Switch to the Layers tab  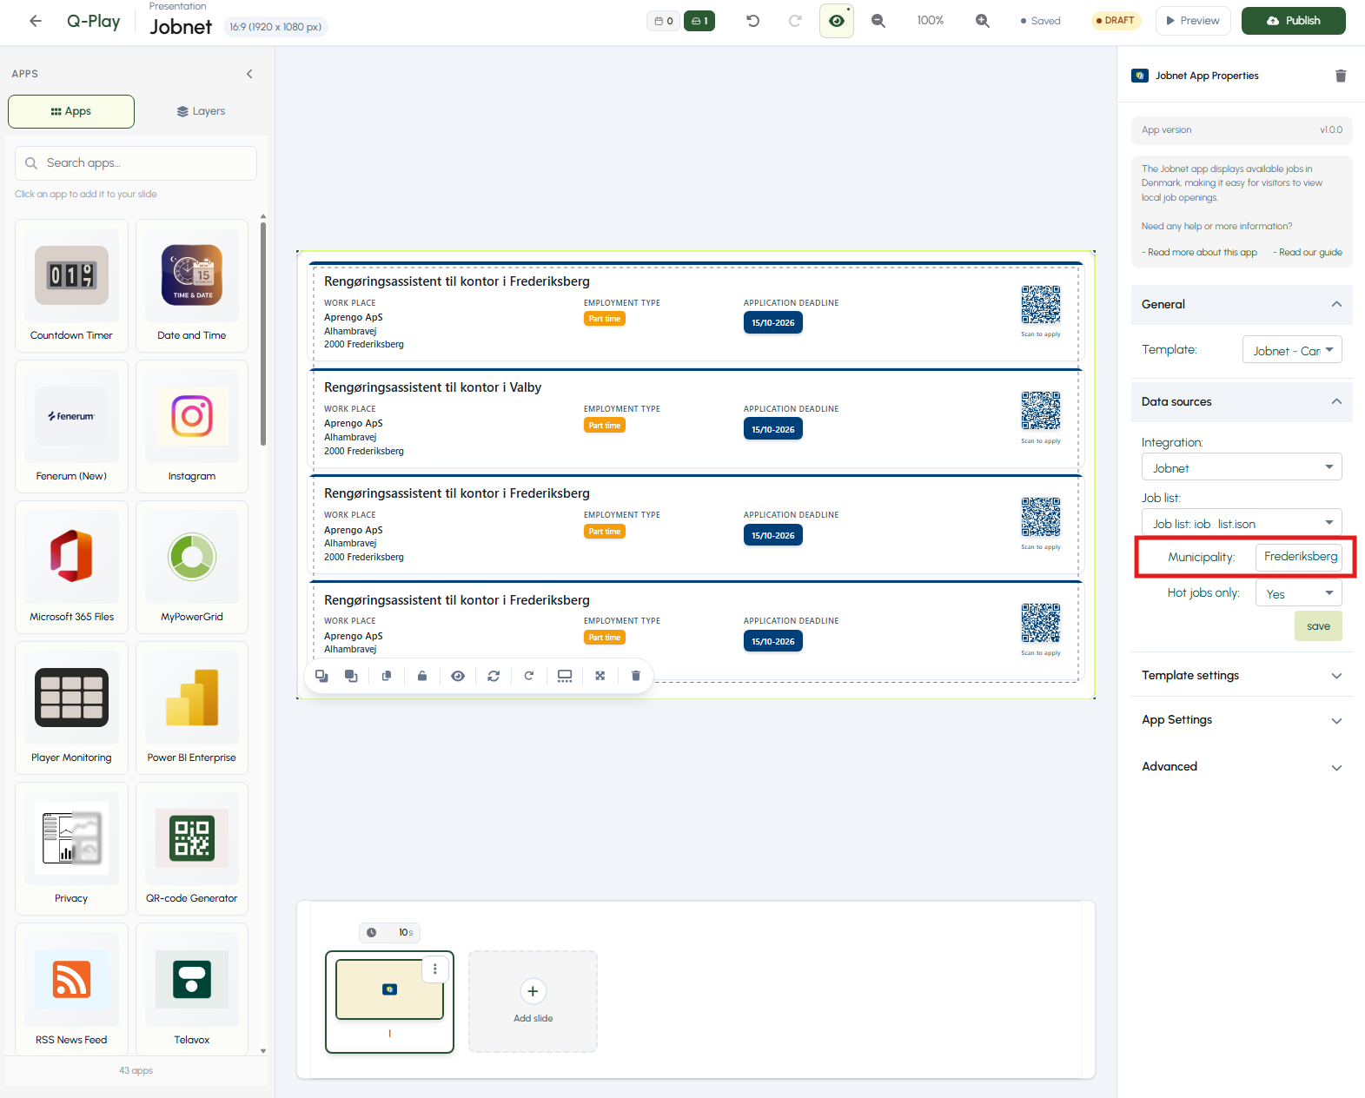(x=201, y=111)
